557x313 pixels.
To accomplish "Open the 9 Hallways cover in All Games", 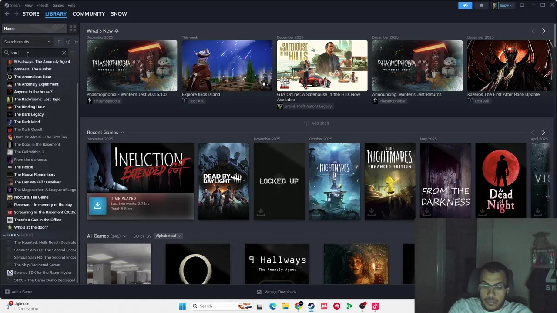I will 277,264.
